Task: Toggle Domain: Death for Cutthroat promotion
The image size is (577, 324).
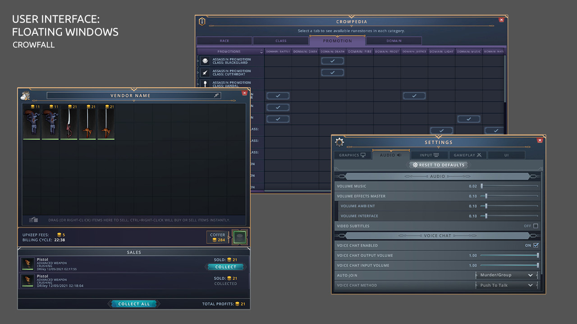Action: pos(332,72)
